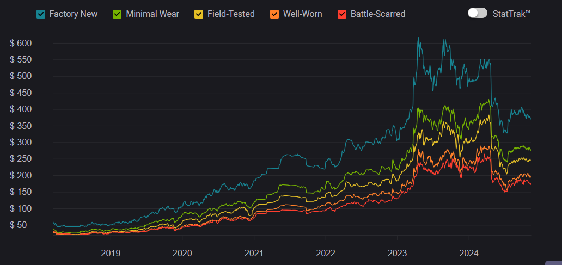Select the Minimal Wear legend text
Image resolution: width=562 pixels, height=265 pixels.
tap(152, 14)
